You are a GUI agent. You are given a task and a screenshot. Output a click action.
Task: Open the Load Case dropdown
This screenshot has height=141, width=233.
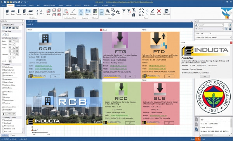click(203, 34)
